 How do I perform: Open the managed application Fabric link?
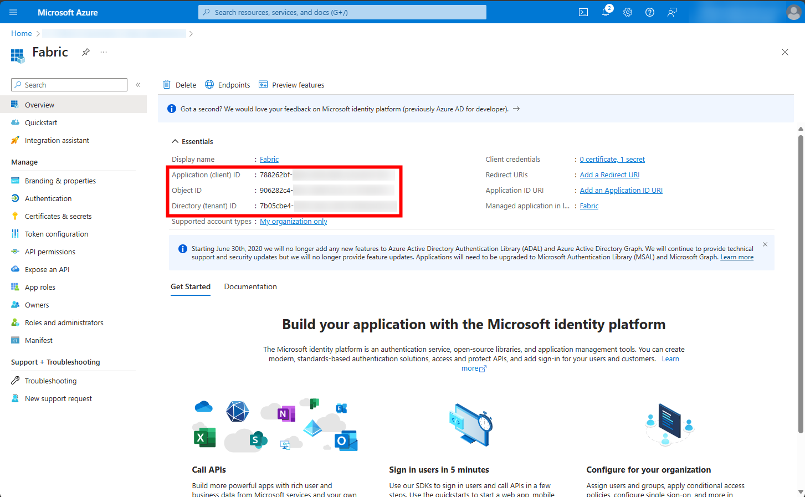click(x=589, y=206)
